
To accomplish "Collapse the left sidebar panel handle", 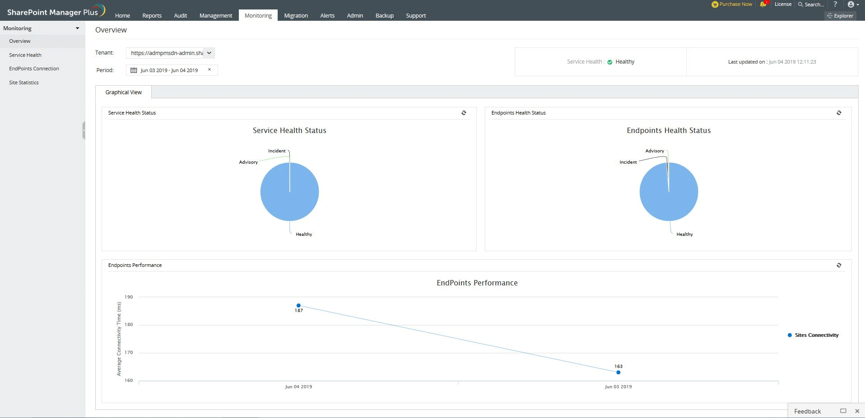I will (84, 130).
